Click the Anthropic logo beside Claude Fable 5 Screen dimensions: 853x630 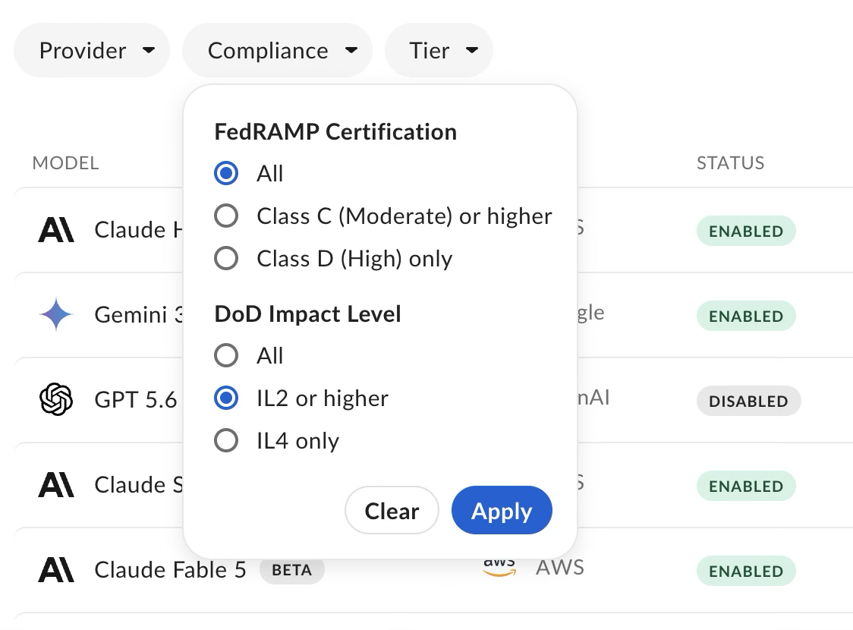click(x=56, y=569)
